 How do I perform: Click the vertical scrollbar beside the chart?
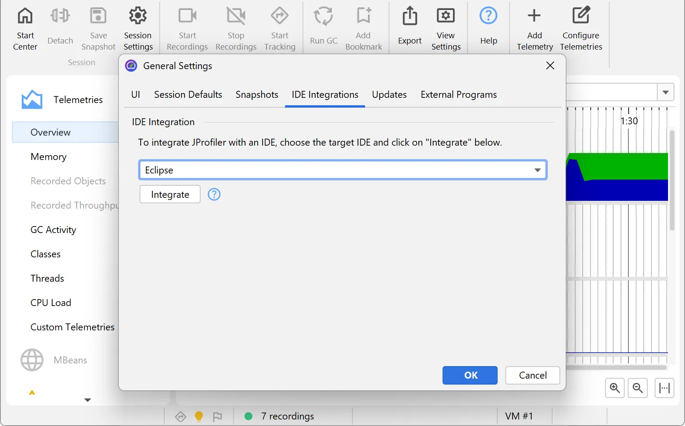(x=672, y=180)
